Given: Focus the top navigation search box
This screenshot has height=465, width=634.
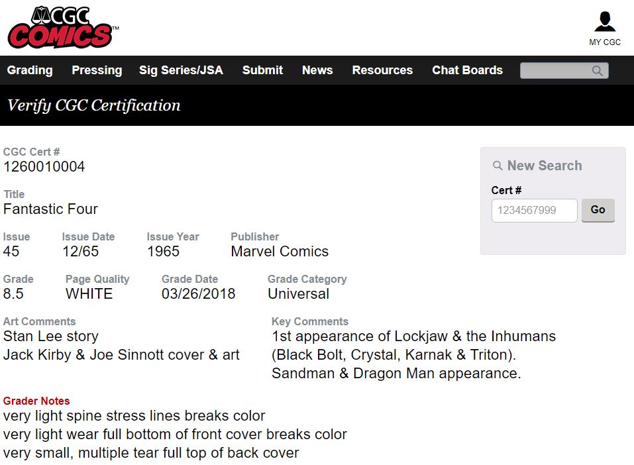Looking at the screenshot, I should coord(564,70).
